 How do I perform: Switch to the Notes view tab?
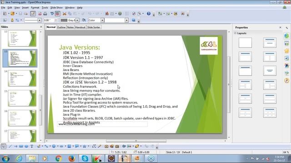coord(70,27)
